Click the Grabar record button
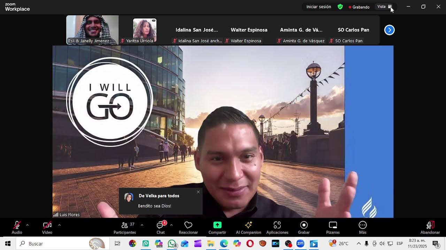Screen dimensions: 446x250 click(x=304, y=228)
